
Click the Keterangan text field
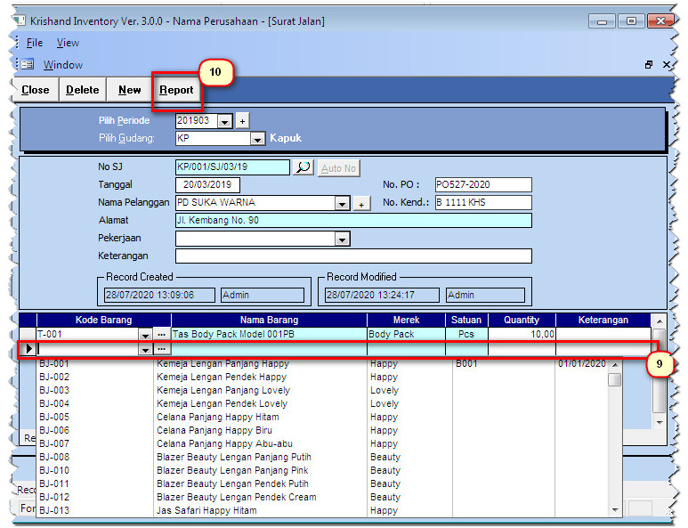pyautogui.click(x=353, y=256)
